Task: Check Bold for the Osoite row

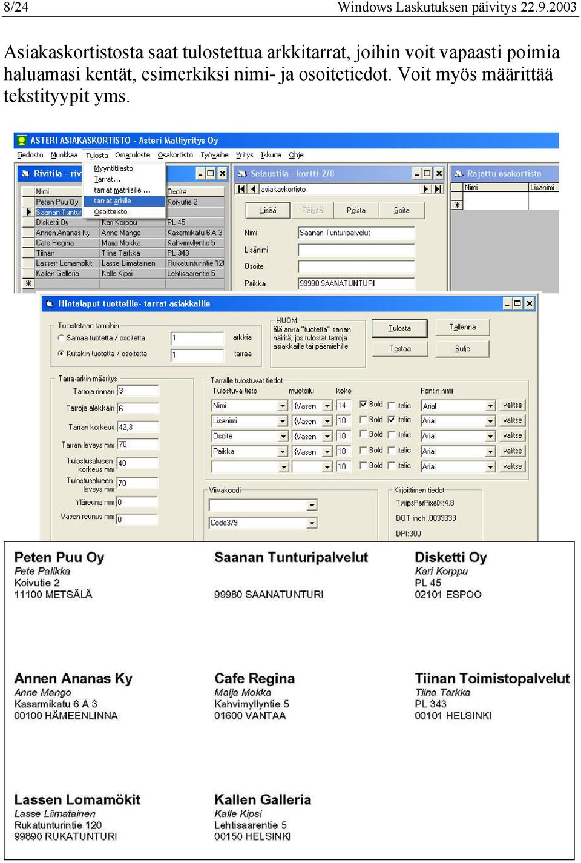Action: click(x=363, y=435)
